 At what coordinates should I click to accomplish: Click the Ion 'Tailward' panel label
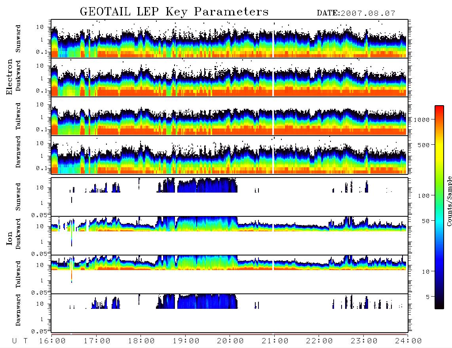coord(18,274)
